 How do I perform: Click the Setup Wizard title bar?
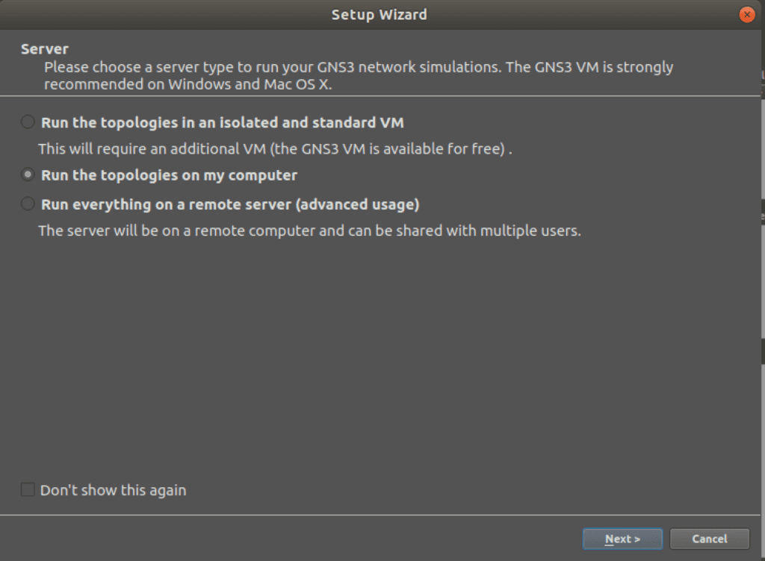379,14
